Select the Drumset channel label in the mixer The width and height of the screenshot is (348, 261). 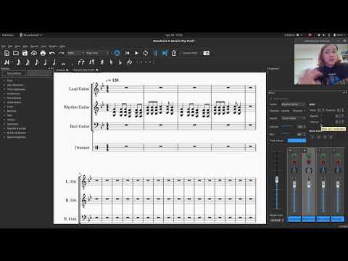pos(338,219)
